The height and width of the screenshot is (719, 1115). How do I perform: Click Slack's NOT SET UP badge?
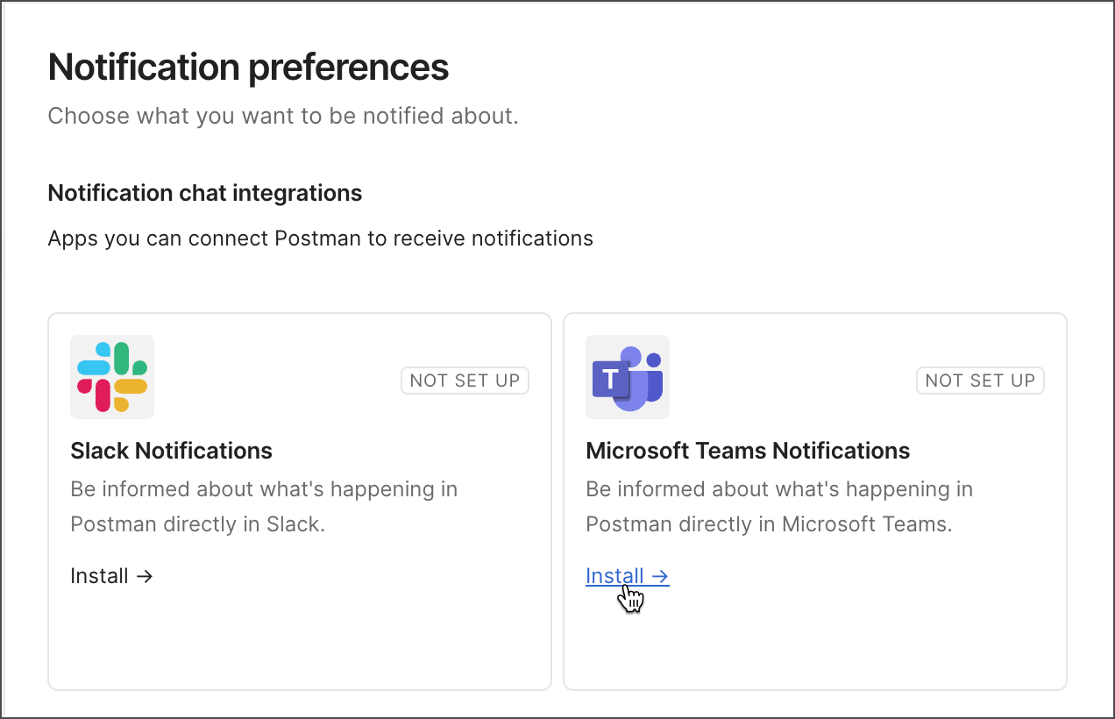click(x=465, y=381)
